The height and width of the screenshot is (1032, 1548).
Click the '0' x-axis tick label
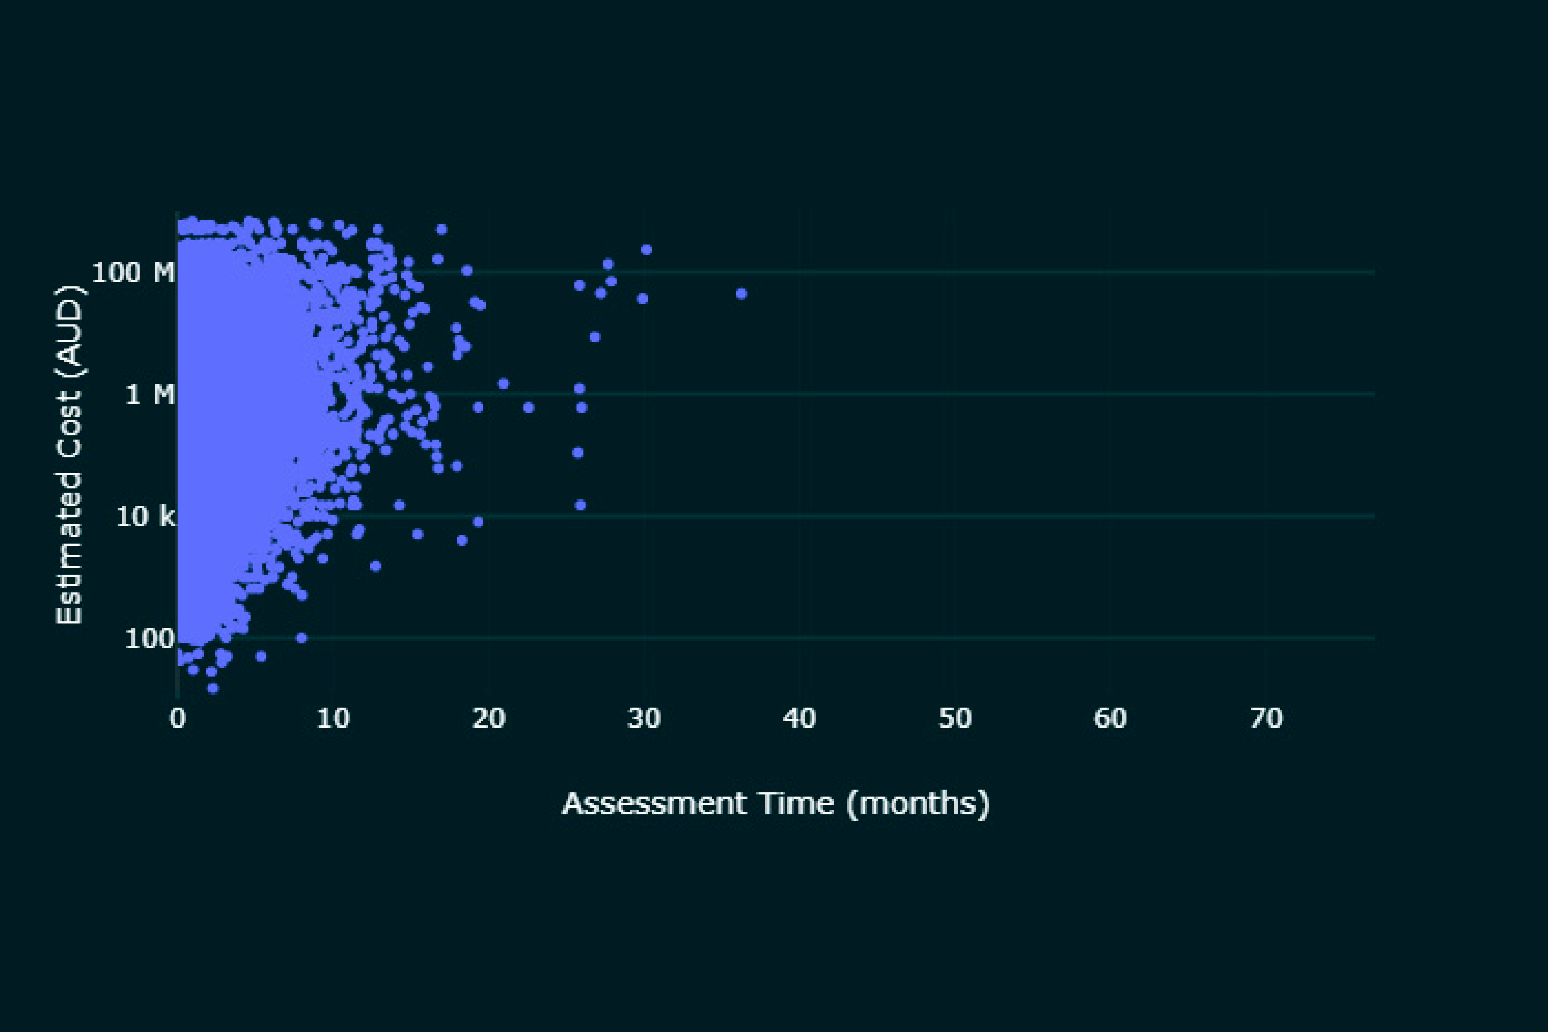pyautogui.click(x=177, y=719)
